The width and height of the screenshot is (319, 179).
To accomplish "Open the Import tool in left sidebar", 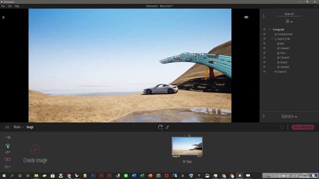I will 8,137.
